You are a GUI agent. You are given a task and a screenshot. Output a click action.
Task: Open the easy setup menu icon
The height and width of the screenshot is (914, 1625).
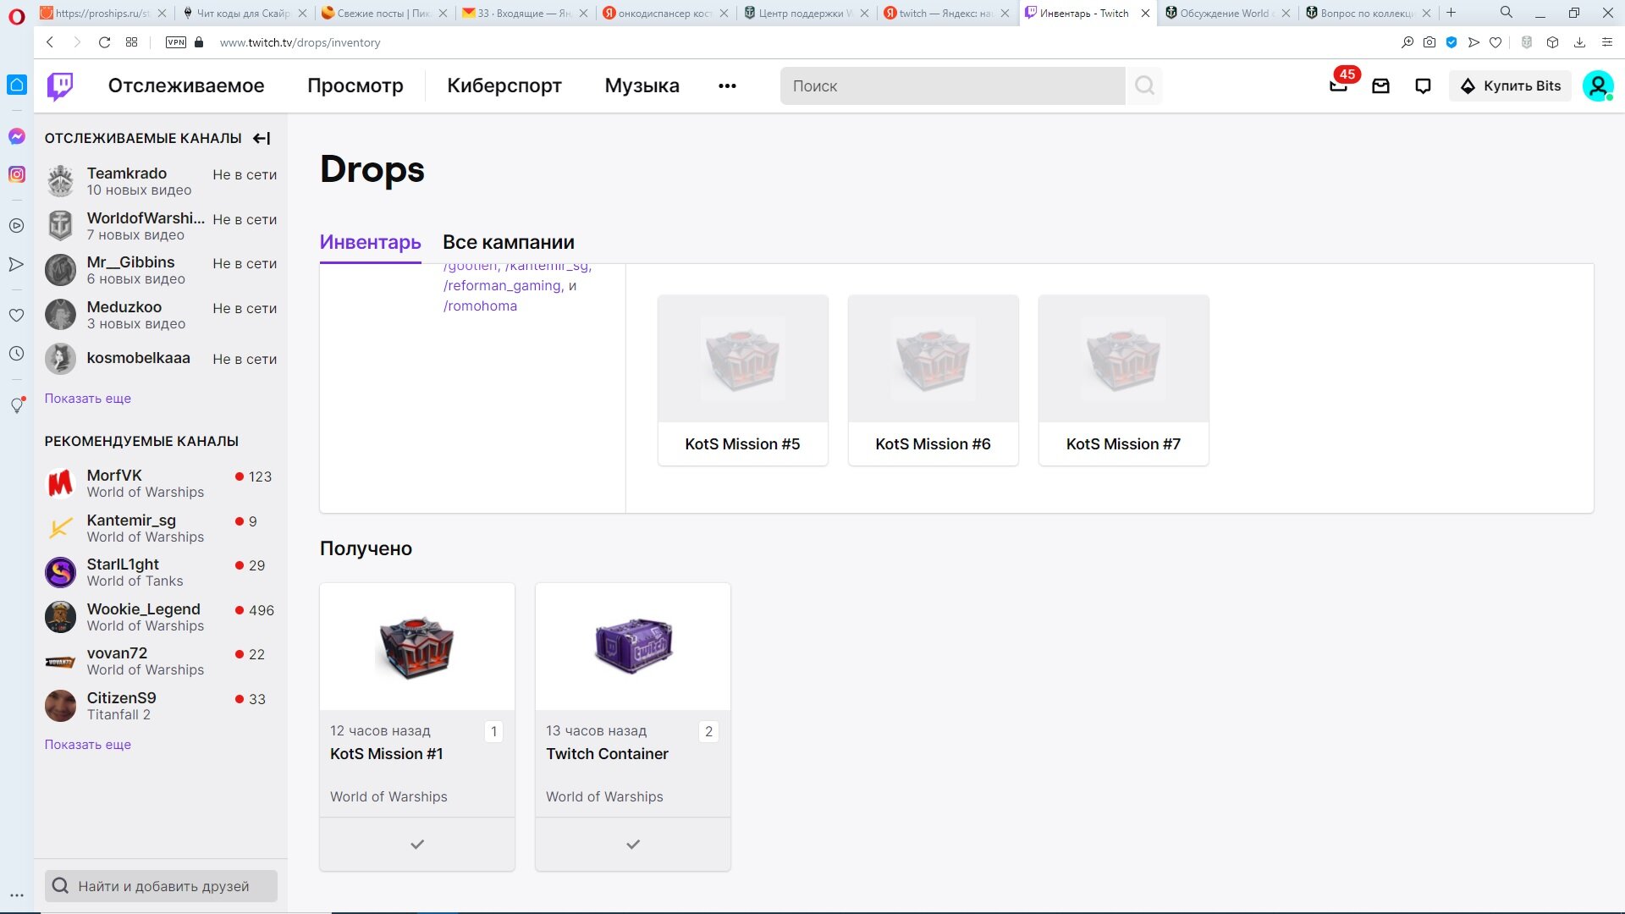[1606, 42]
